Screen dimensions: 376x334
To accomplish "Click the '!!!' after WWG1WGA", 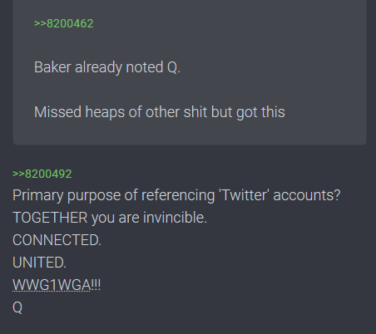I will click(x=96, y=285).
